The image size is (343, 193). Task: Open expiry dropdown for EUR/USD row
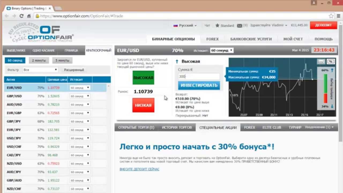80,88
